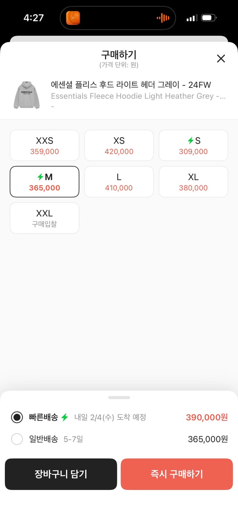Tap the orange audio waveform indicator
Viewport: 238px width, 516px height.
163,18
